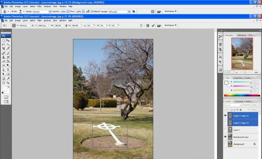Select the Move tool
Image resolution: width=262 pixels, height=159 pixels.
tap(8, 41)
